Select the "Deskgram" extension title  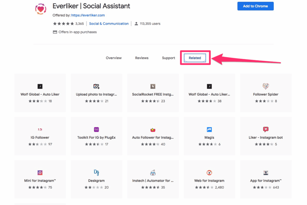pyautogui.click(x=96, y=181)
